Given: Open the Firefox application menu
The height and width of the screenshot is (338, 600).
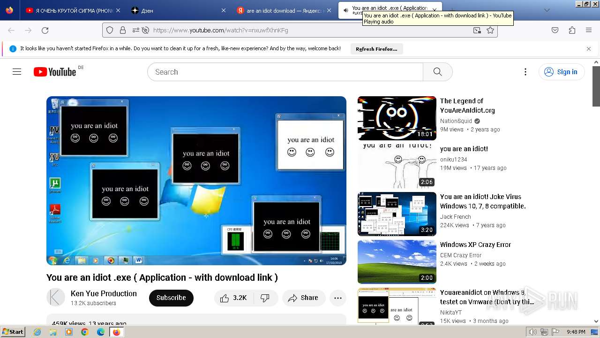Looking at the screenshot, I should click(589, 30).
